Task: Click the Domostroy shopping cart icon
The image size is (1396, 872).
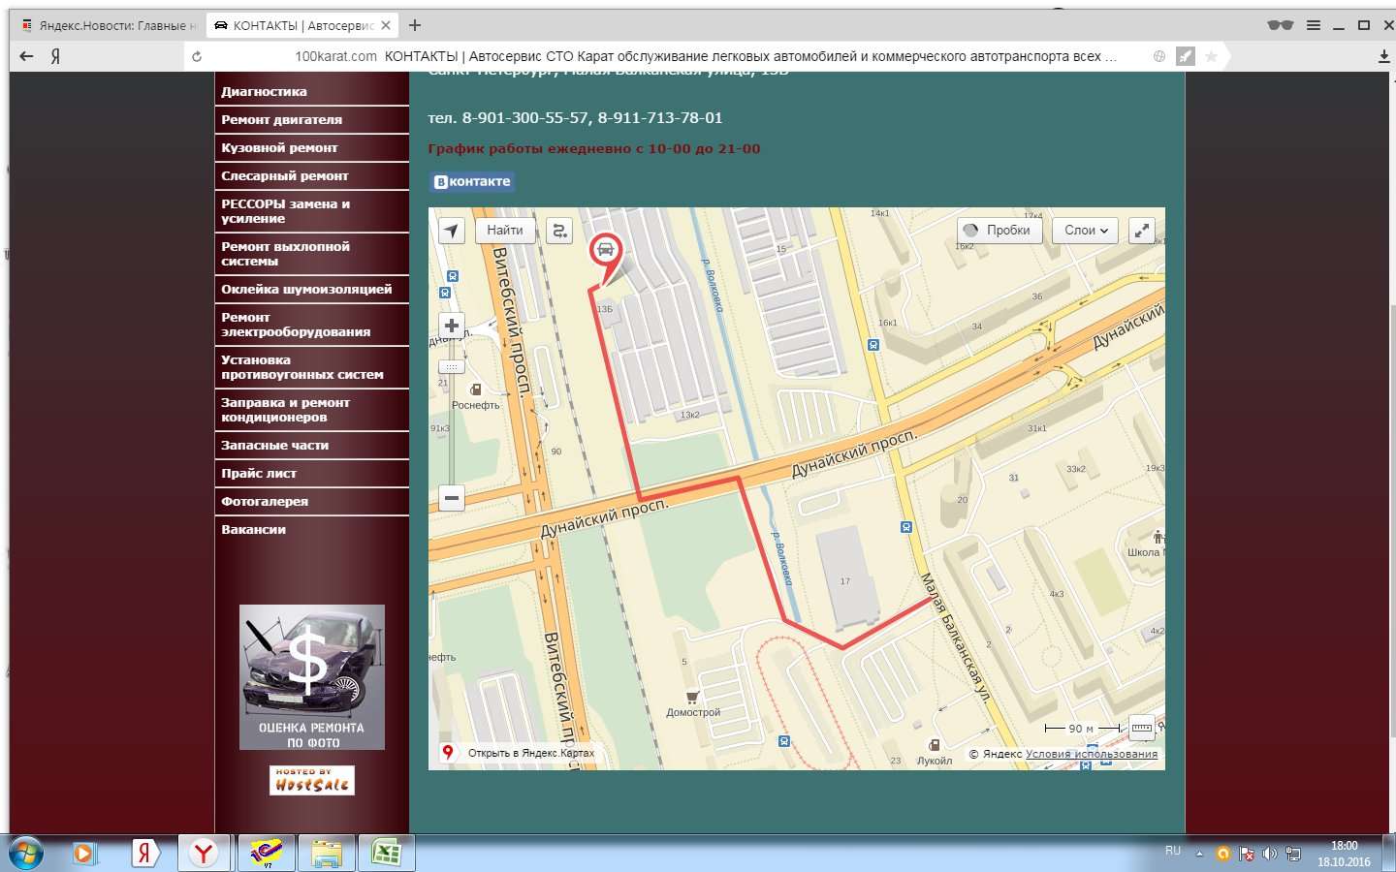Action: point(692,697)
